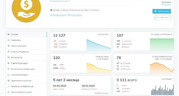Click the 17 репостов row
The image size is (179, 96).
click(x=123, y=47)
